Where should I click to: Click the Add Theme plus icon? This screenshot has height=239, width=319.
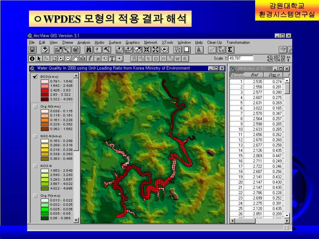45,49
